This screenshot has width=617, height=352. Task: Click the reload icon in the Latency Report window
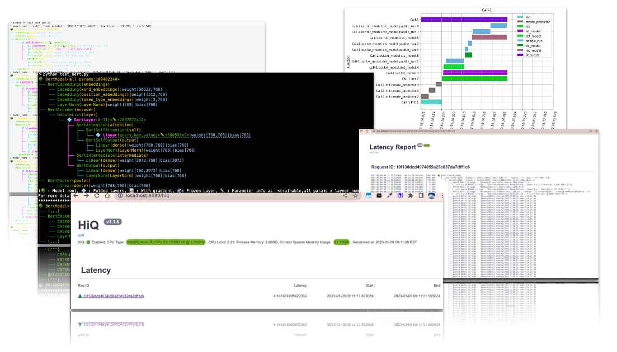[x=361, y=131]
